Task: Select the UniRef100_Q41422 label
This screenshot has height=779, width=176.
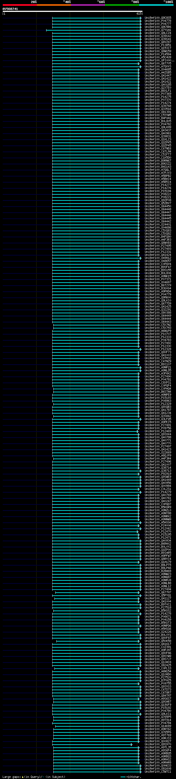Action: click(158, 79)
